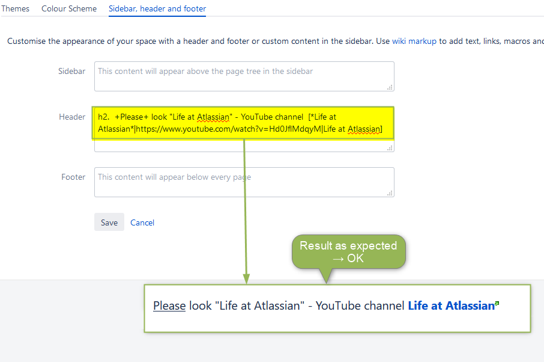Click the Footer field label
544x362 pixels.
[x=73, y=177]
